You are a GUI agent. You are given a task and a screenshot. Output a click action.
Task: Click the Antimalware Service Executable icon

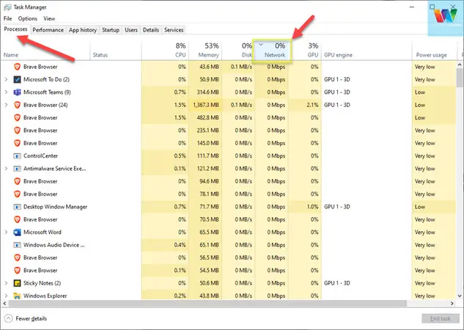pos(17,169)
